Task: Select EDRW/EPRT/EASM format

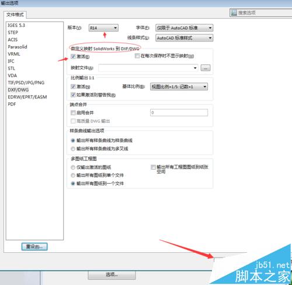Action: click(x=27, y=97)
